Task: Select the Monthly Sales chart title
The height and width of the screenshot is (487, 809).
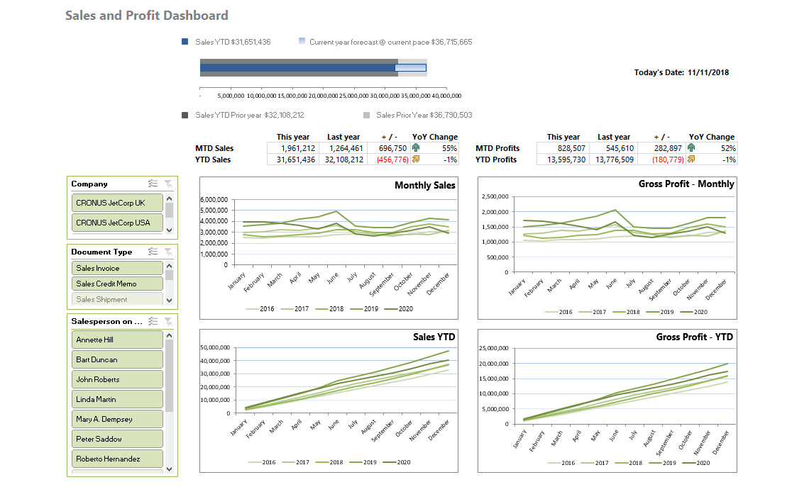Action: tap(424, 185)
